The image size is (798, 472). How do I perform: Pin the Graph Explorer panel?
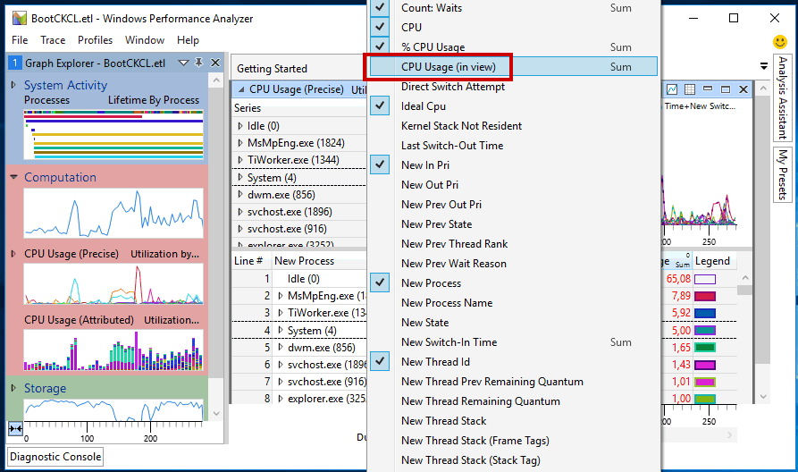click(x=199, y=63)
